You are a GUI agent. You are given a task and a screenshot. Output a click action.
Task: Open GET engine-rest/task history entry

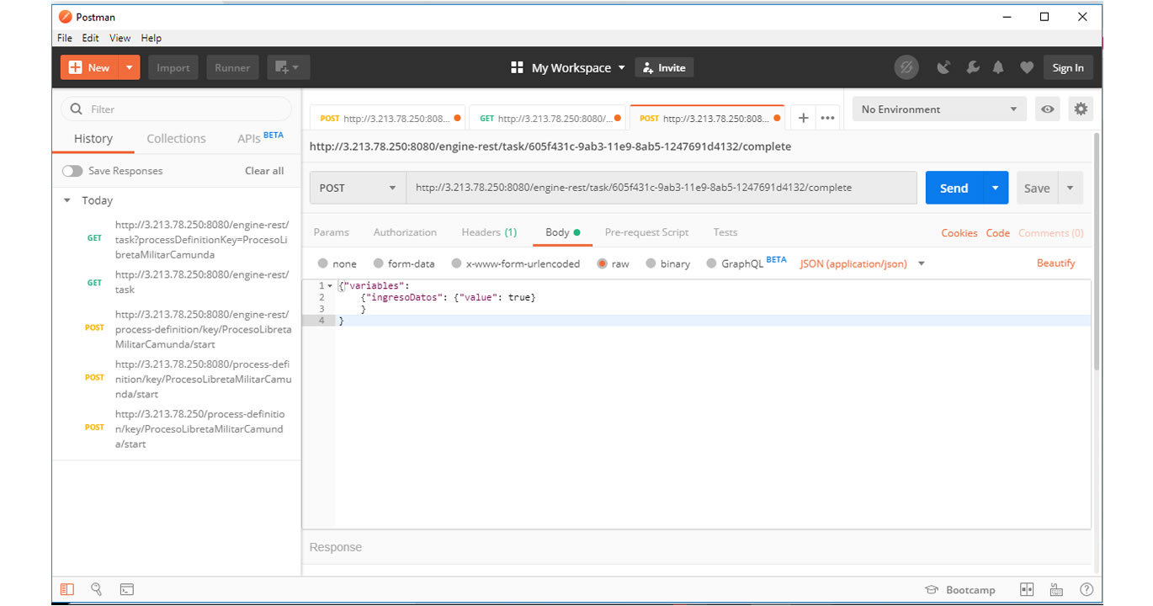point(176,282)
